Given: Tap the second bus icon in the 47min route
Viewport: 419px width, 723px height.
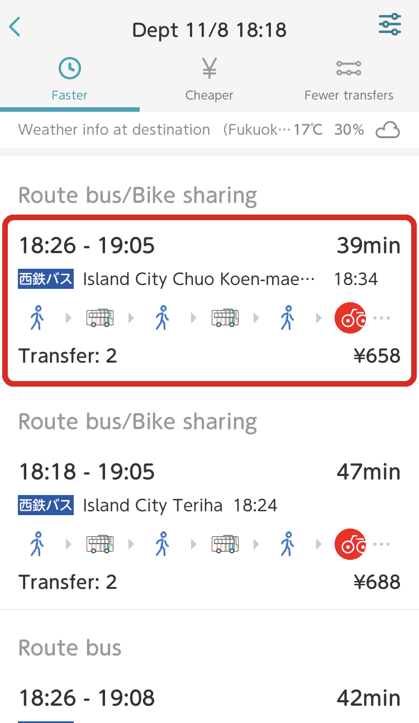Looking at the screenshot, I should 225,544.
